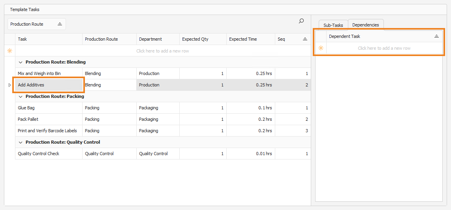Click Blending route cell of Add Additives
The height and width of the screenshot is (210, 451).
(x=109, y=85)
